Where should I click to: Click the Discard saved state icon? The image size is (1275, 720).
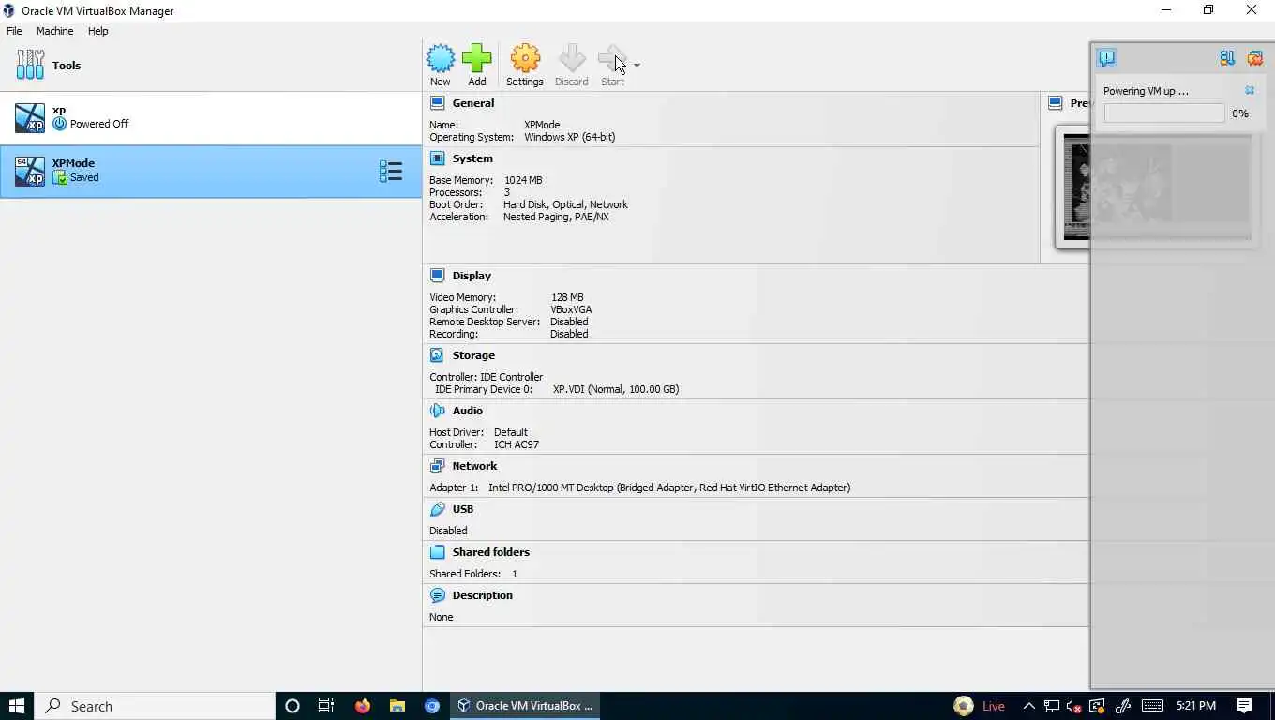(572, 59)
